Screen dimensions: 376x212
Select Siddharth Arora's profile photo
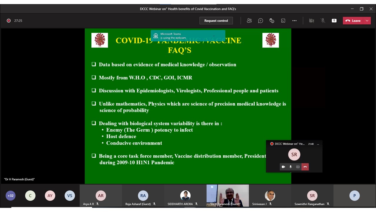point(185,196)
